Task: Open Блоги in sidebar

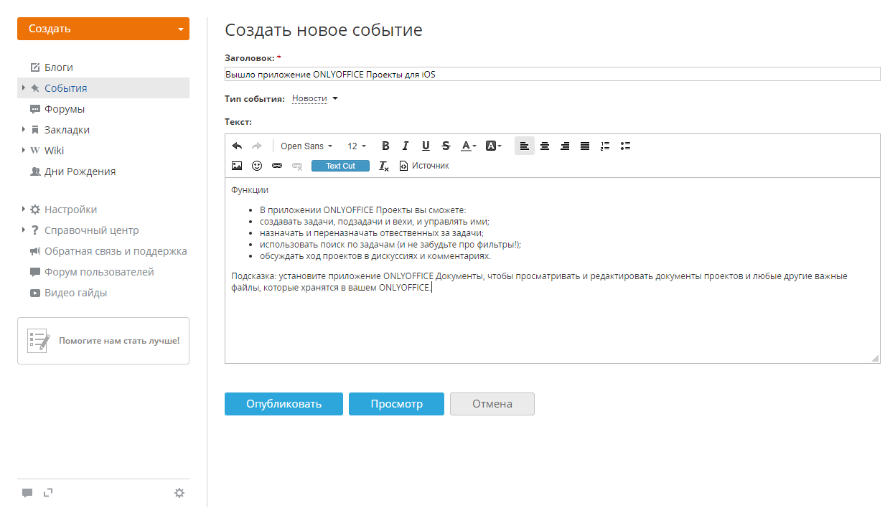Action: [x=59, y=67]
